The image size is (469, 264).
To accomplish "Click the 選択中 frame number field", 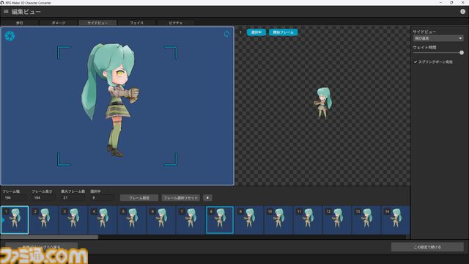I will coord(103,198).
